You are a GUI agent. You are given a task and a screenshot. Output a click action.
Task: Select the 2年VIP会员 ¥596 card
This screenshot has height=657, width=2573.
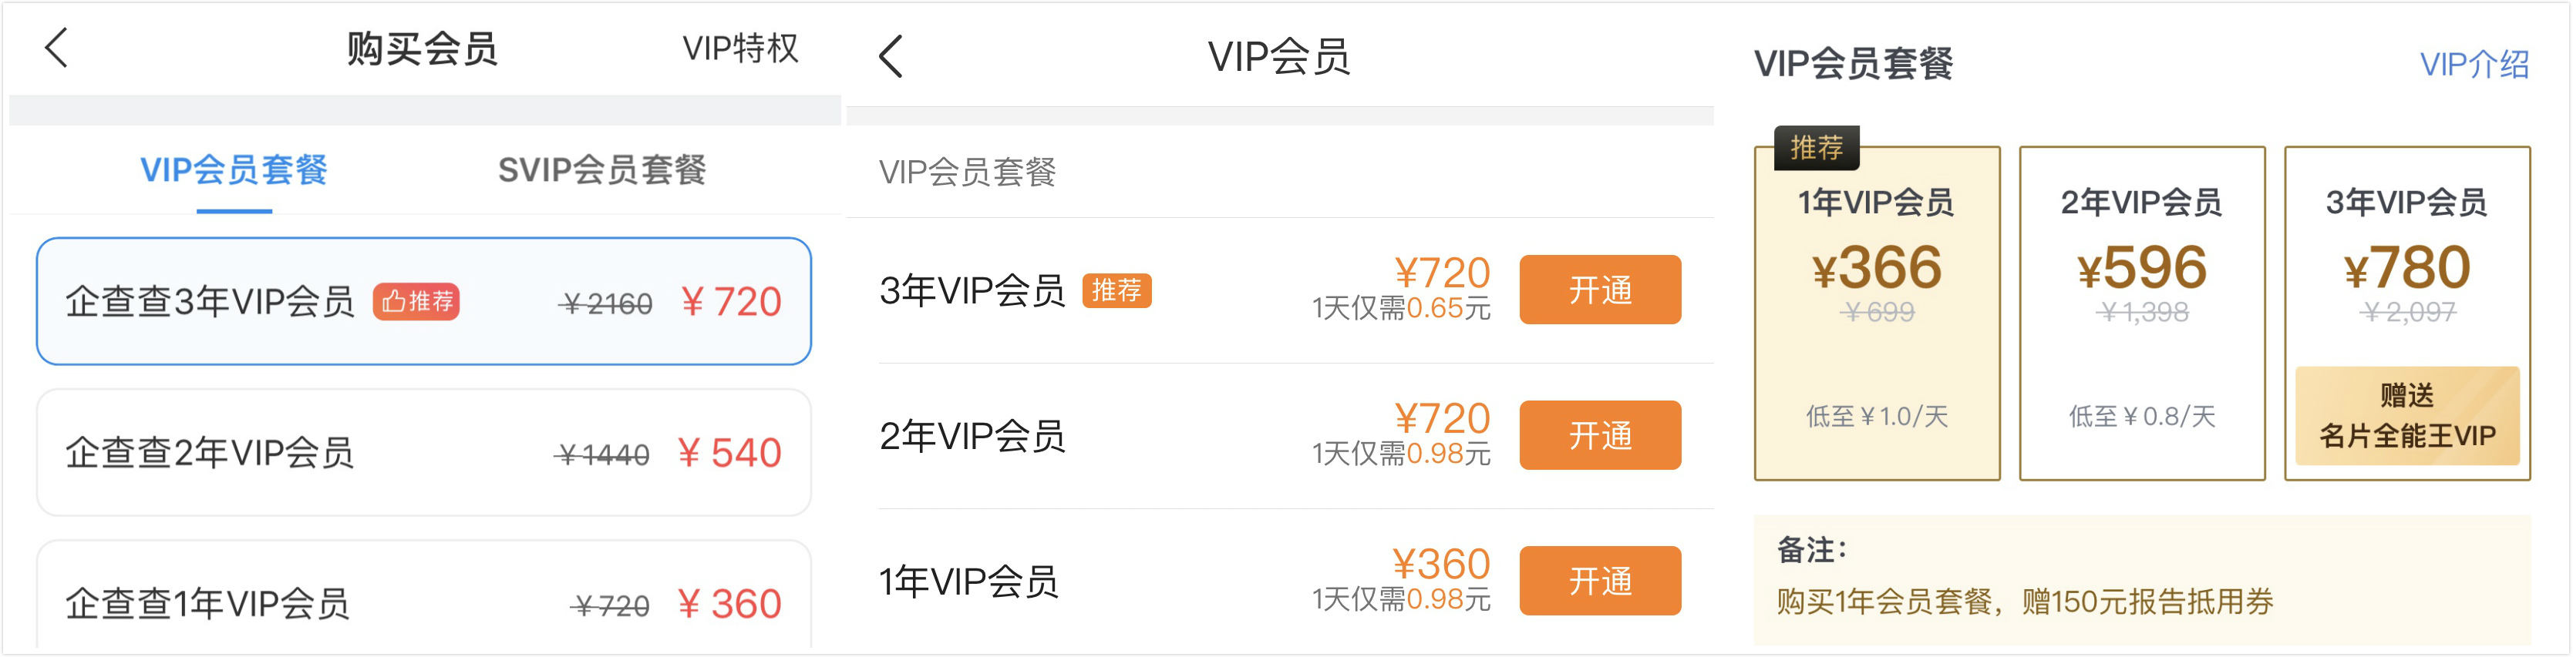(x=2141, y=314)
